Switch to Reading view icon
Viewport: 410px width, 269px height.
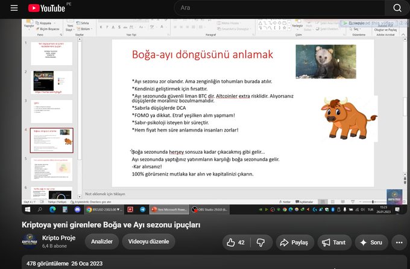(x=343, y=201)
